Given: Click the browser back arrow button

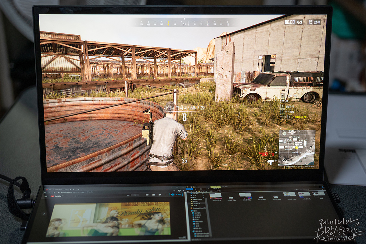Looking at the screenshot, I should pos(45,193).
